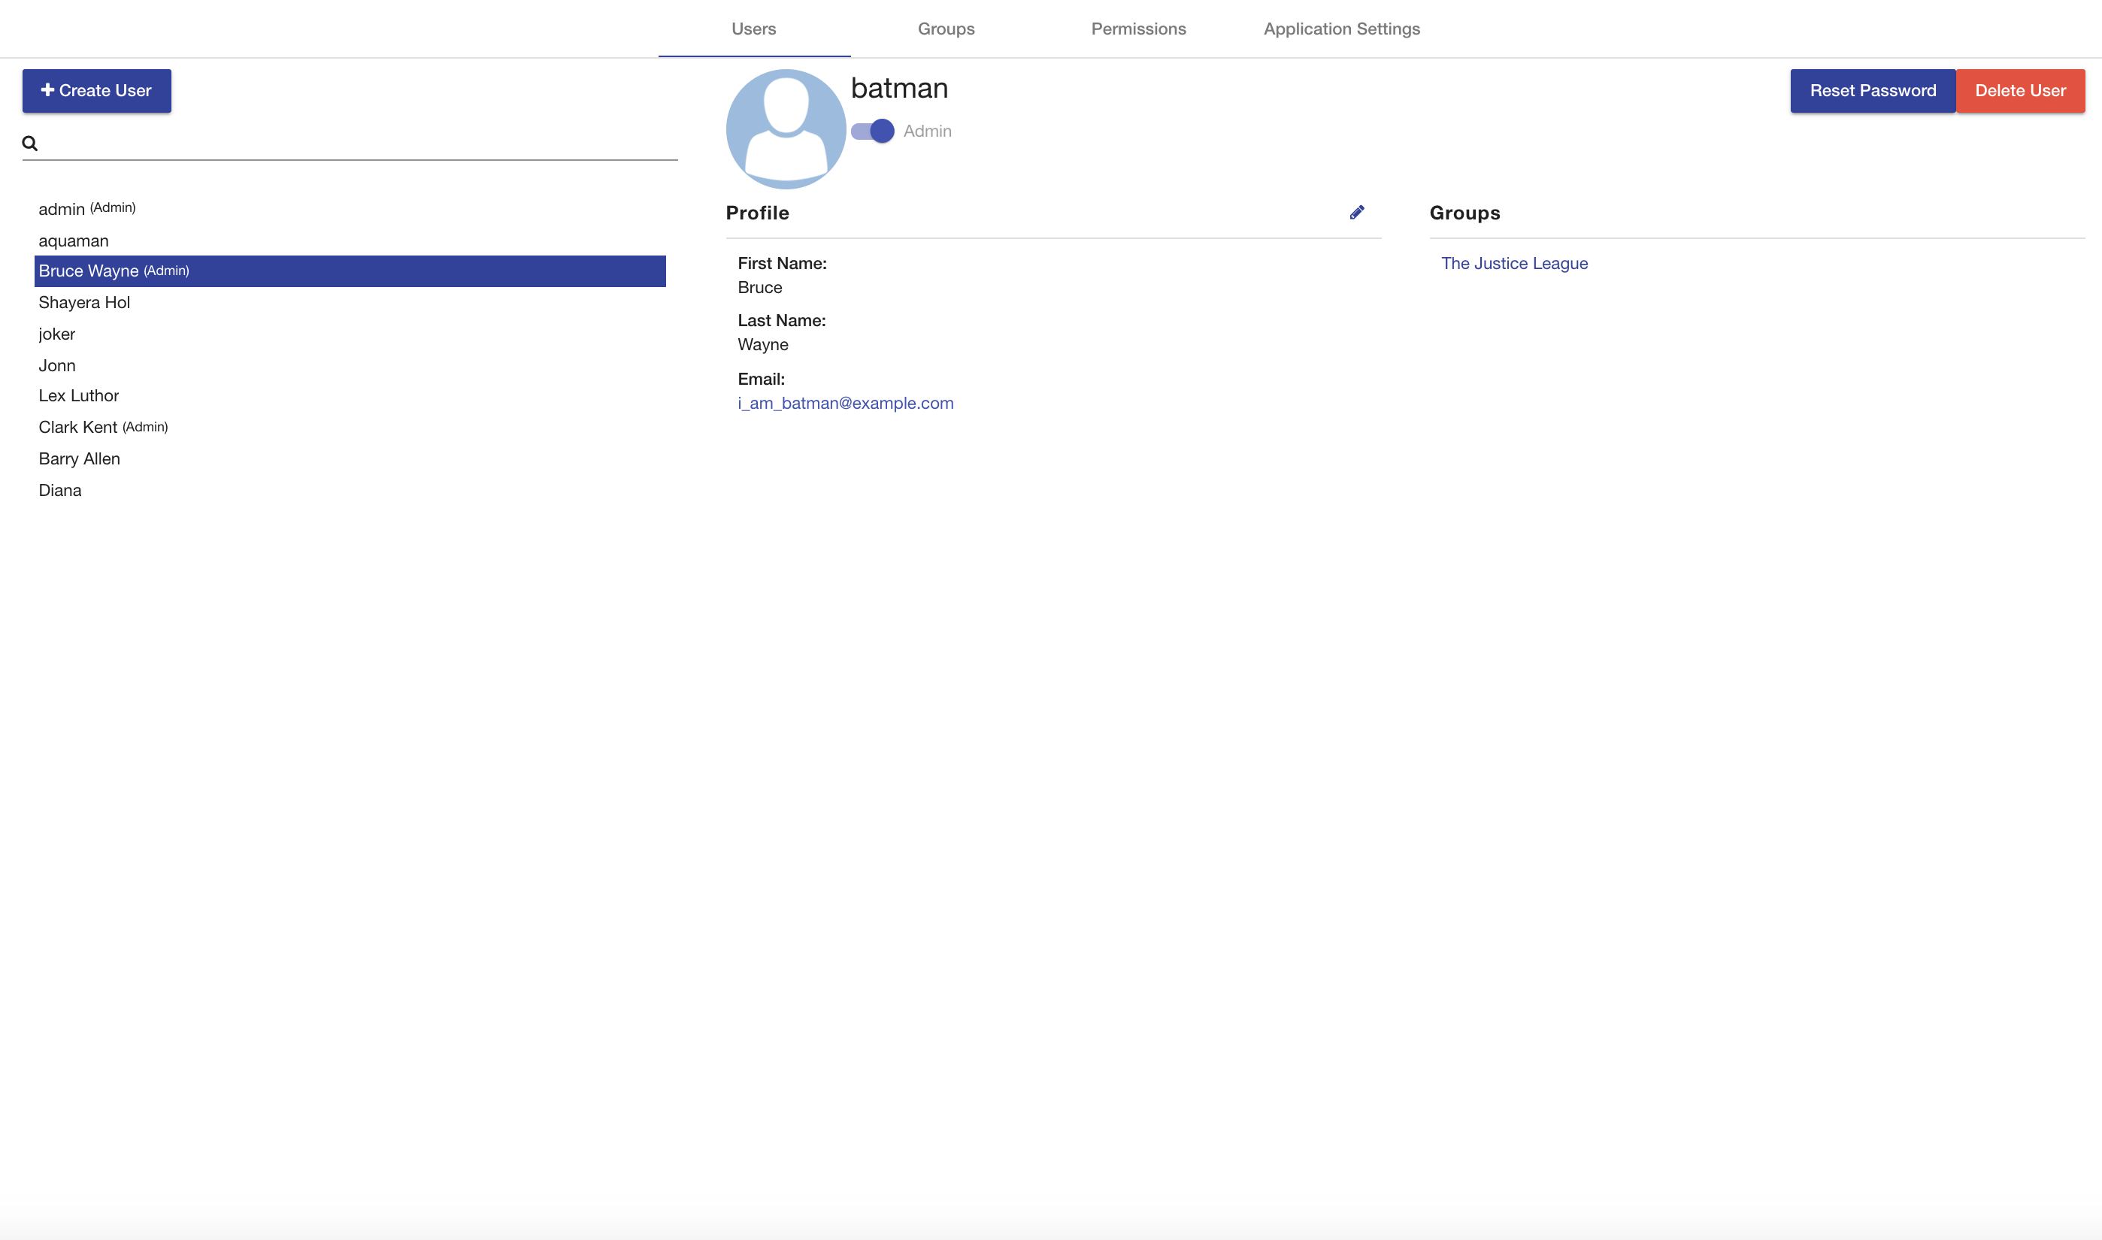Open the search field using the magnifier icon
Image resolution: width=2102 pixels, height=1240 pixels.
(x=30, y=143)
